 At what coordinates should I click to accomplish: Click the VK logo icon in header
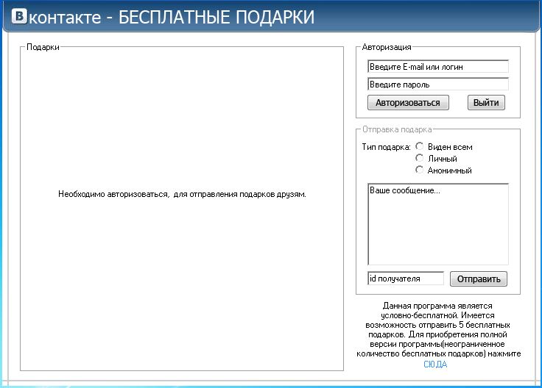tap(19, 16)
